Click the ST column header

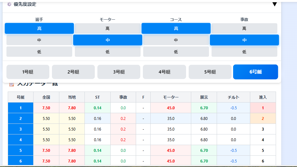pos(97,97)
